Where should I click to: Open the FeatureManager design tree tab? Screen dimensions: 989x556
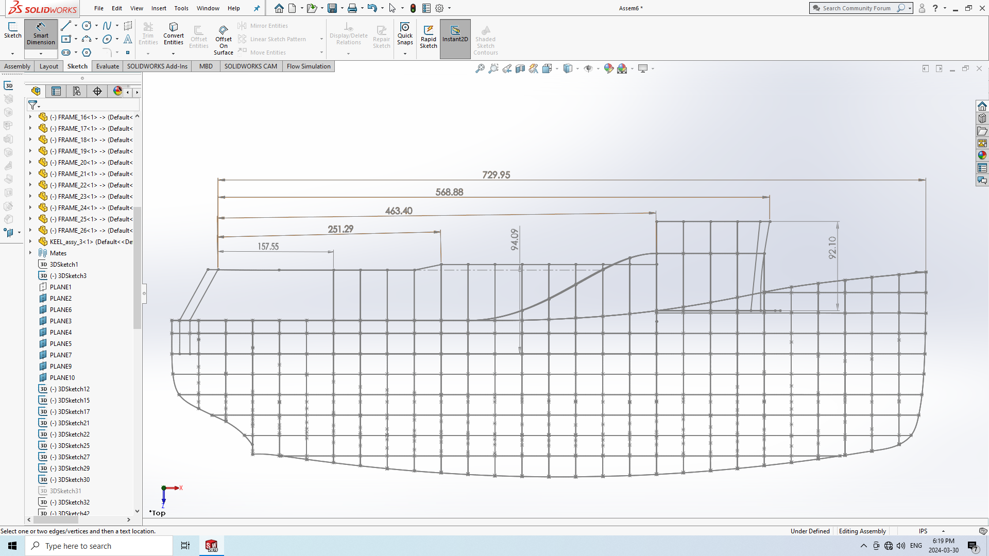coord(36,91)
